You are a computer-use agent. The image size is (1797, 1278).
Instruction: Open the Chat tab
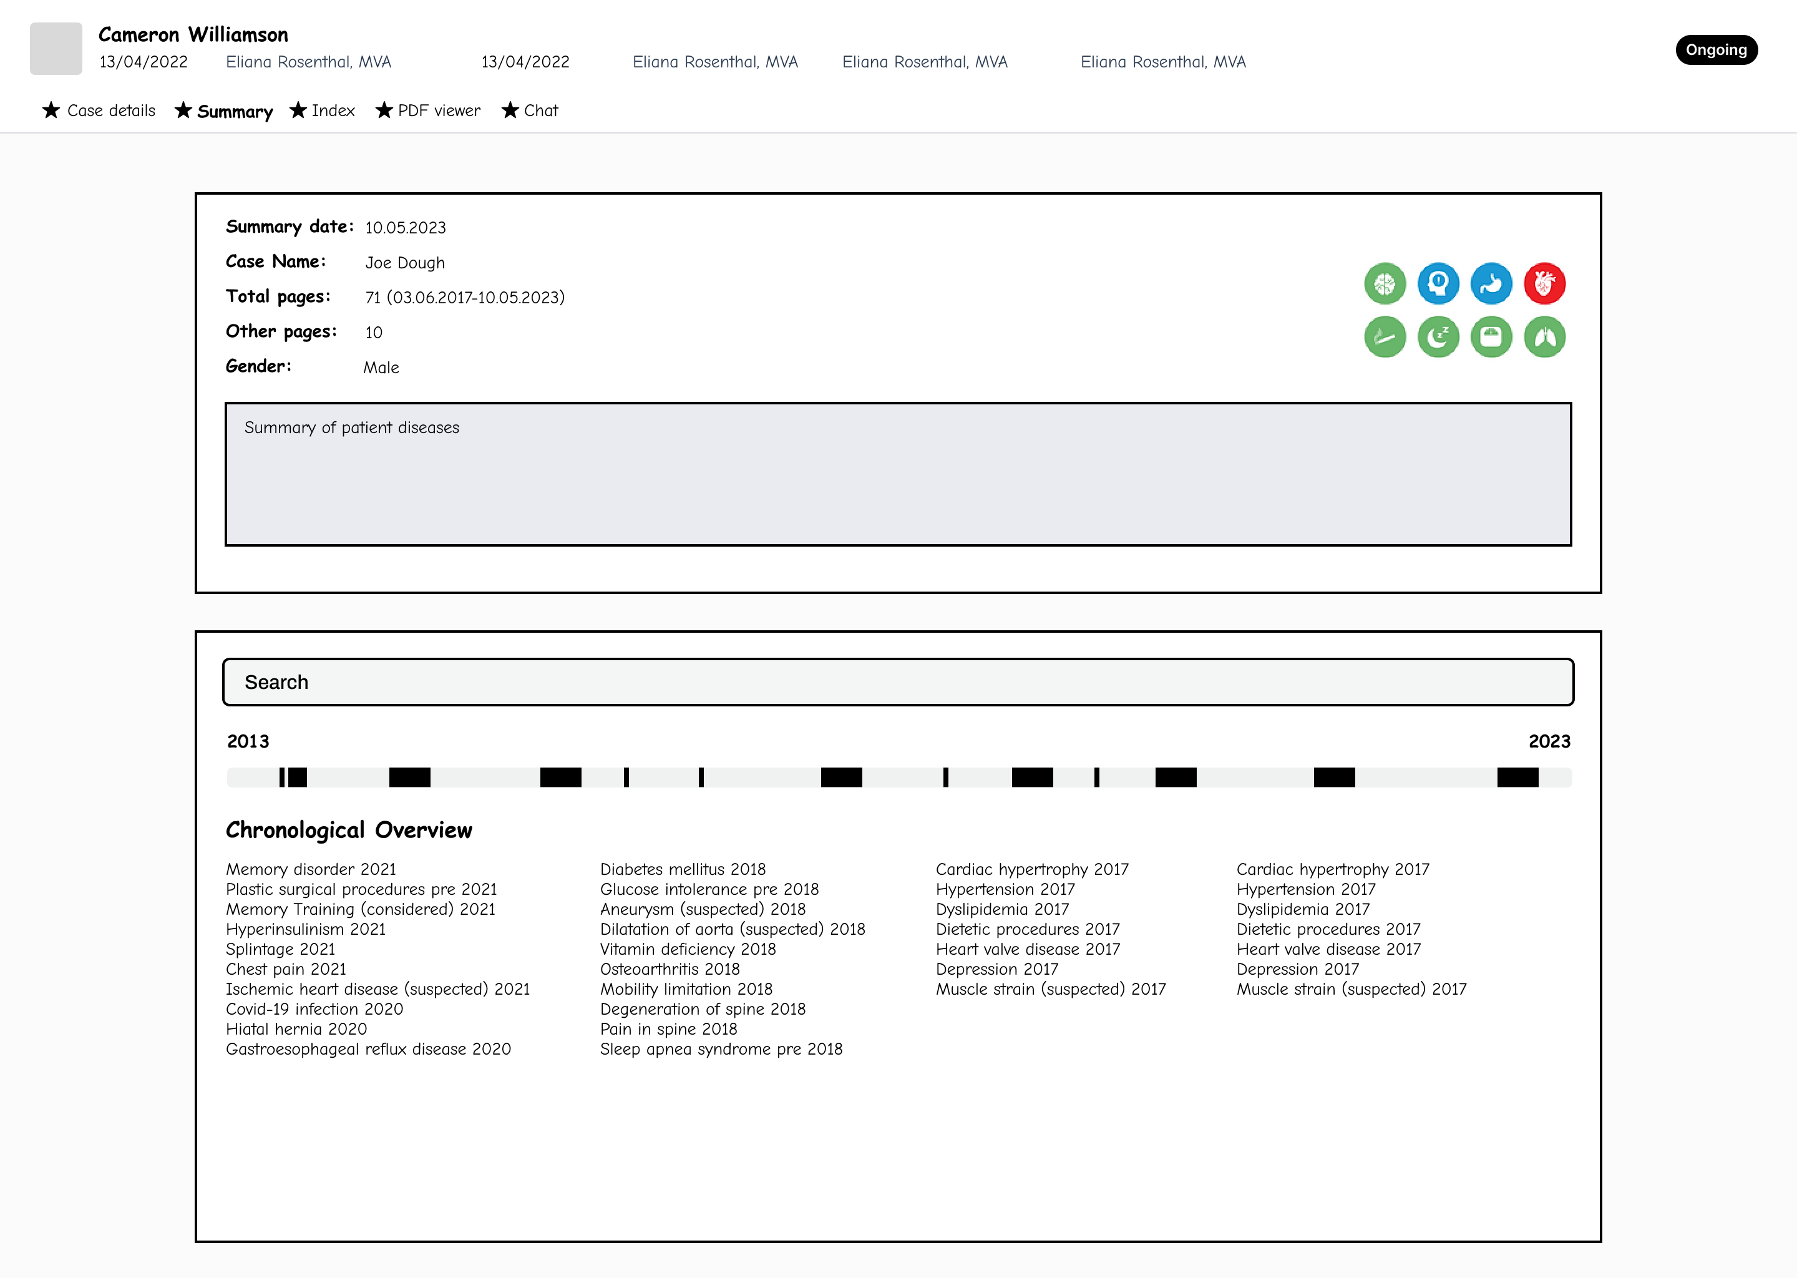tap(530, 111)
